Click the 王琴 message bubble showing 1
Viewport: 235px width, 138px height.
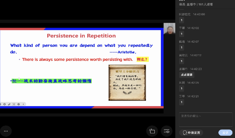pos(182,102)
